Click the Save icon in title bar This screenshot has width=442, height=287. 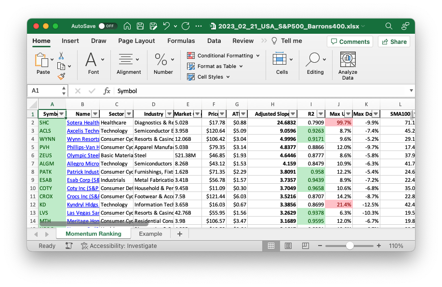tap(140, 26)
